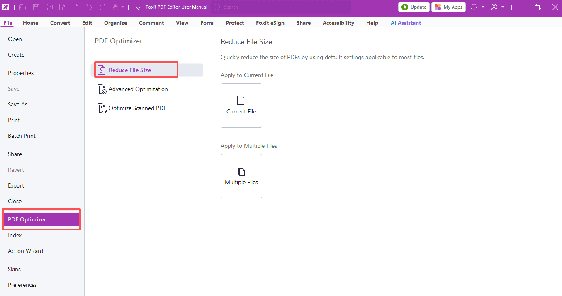The width and height of the screenshot is (562, 296).
Task: Open the Help tab
Action: tap(372, 23)
